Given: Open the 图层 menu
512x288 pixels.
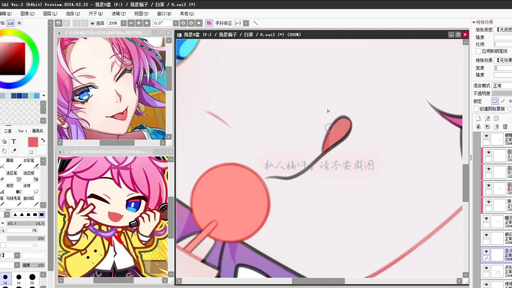Looking at the screenshot, I should (x=50, y=14).
